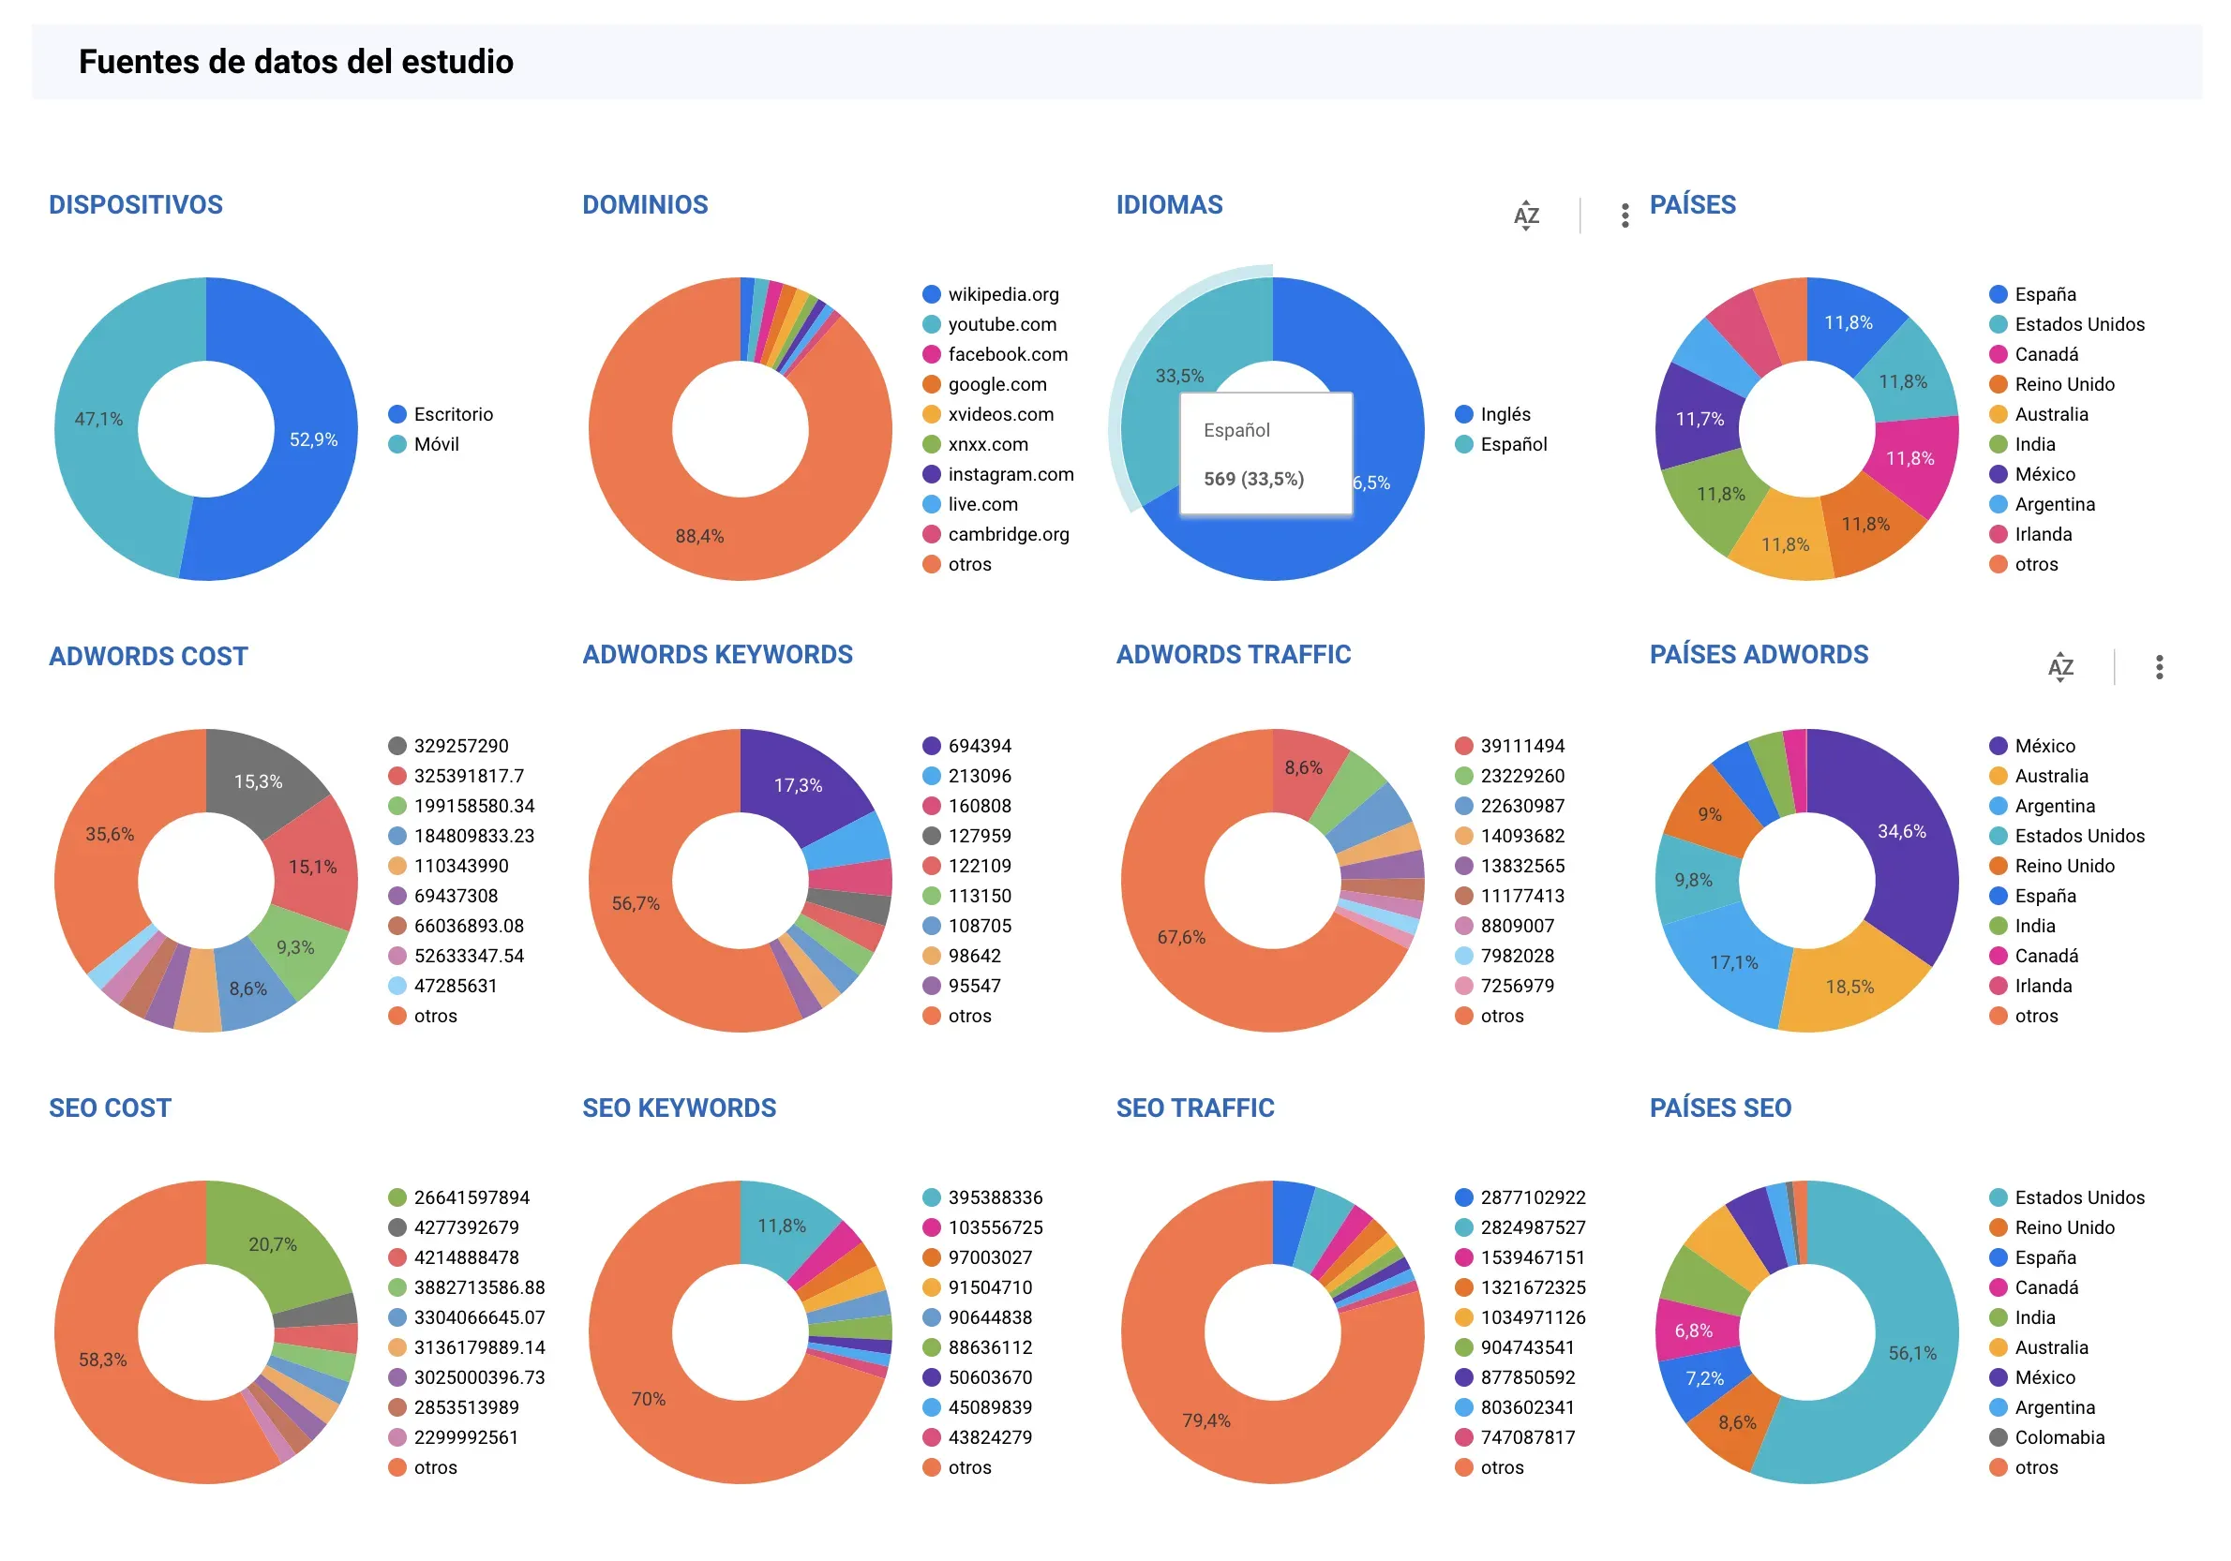The height and width of the screenshot is (1561, 2231).
Task: Click the SEO TRAFFIC chart title
Action: pos(1195,1108)
